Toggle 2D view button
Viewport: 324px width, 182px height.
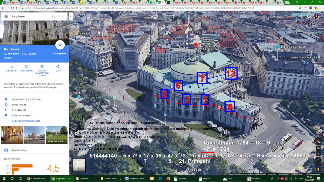click(x=318, y=148)
